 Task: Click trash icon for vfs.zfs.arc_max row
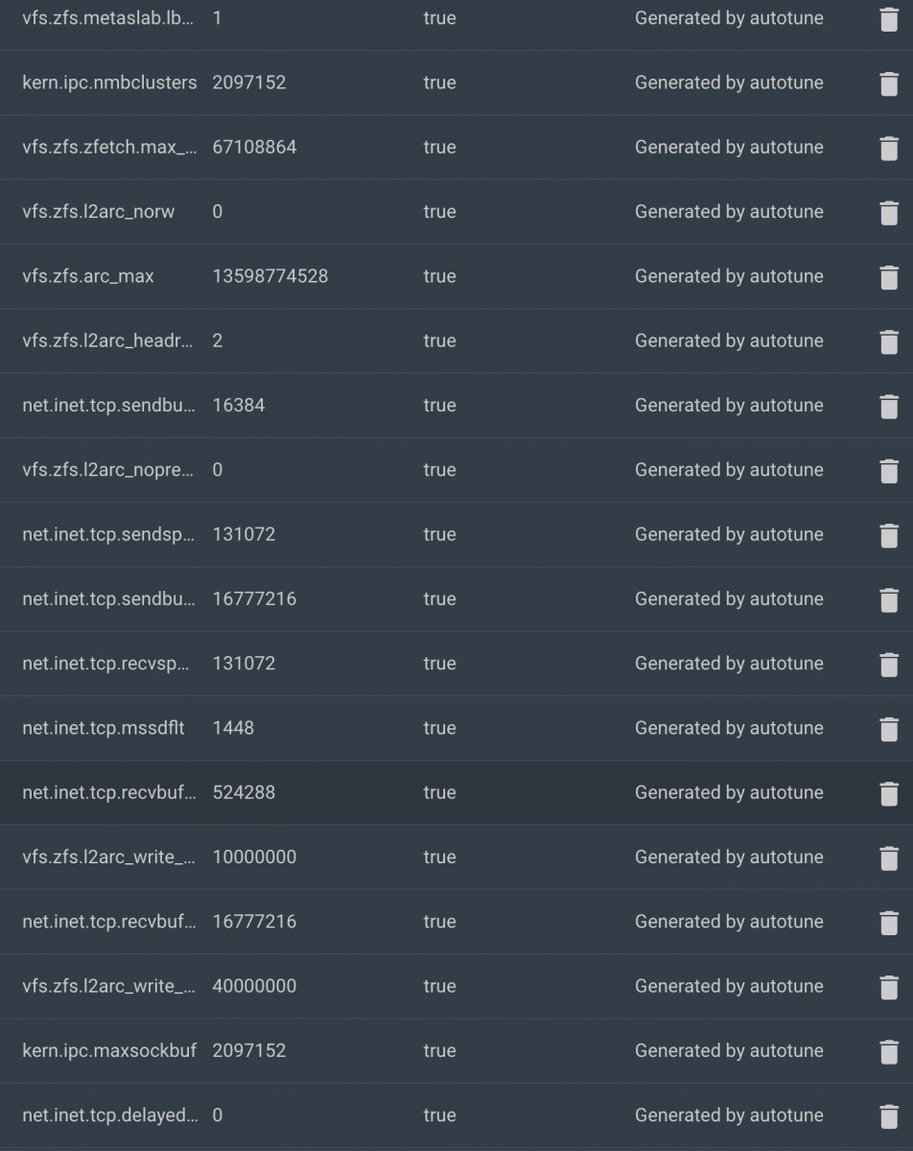[x=889, y=277]
